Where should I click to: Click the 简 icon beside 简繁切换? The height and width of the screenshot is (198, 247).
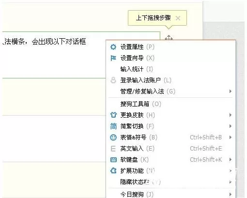point(113,126)
